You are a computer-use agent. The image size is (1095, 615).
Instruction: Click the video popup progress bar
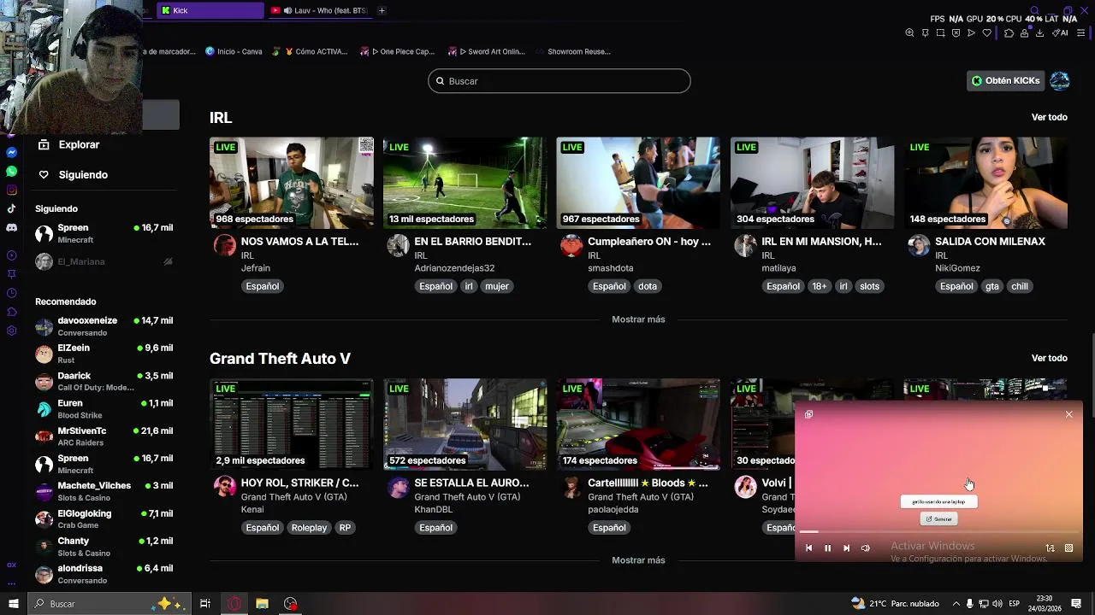pyautogui.click(x=938, y=532)
